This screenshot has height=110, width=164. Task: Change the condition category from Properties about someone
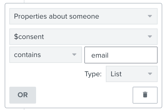pos(83,16)
